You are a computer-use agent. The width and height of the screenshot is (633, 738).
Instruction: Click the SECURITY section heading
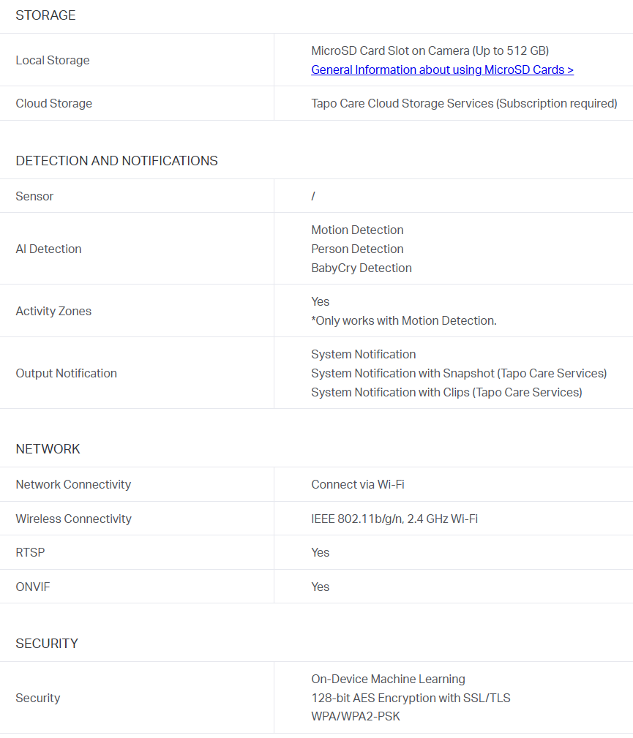coord(47,644)
